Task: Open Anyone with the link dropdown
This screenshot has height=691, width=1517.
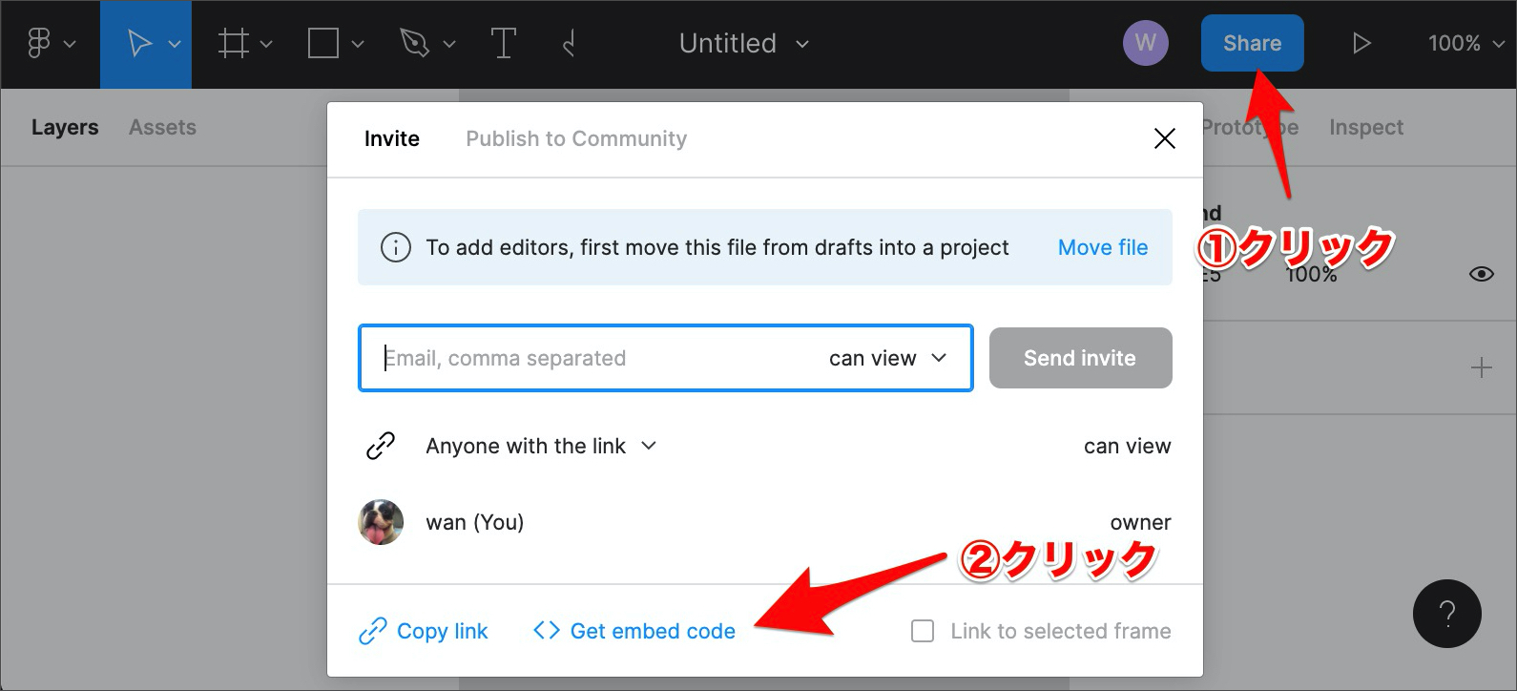Action: (x=540, y=446)
